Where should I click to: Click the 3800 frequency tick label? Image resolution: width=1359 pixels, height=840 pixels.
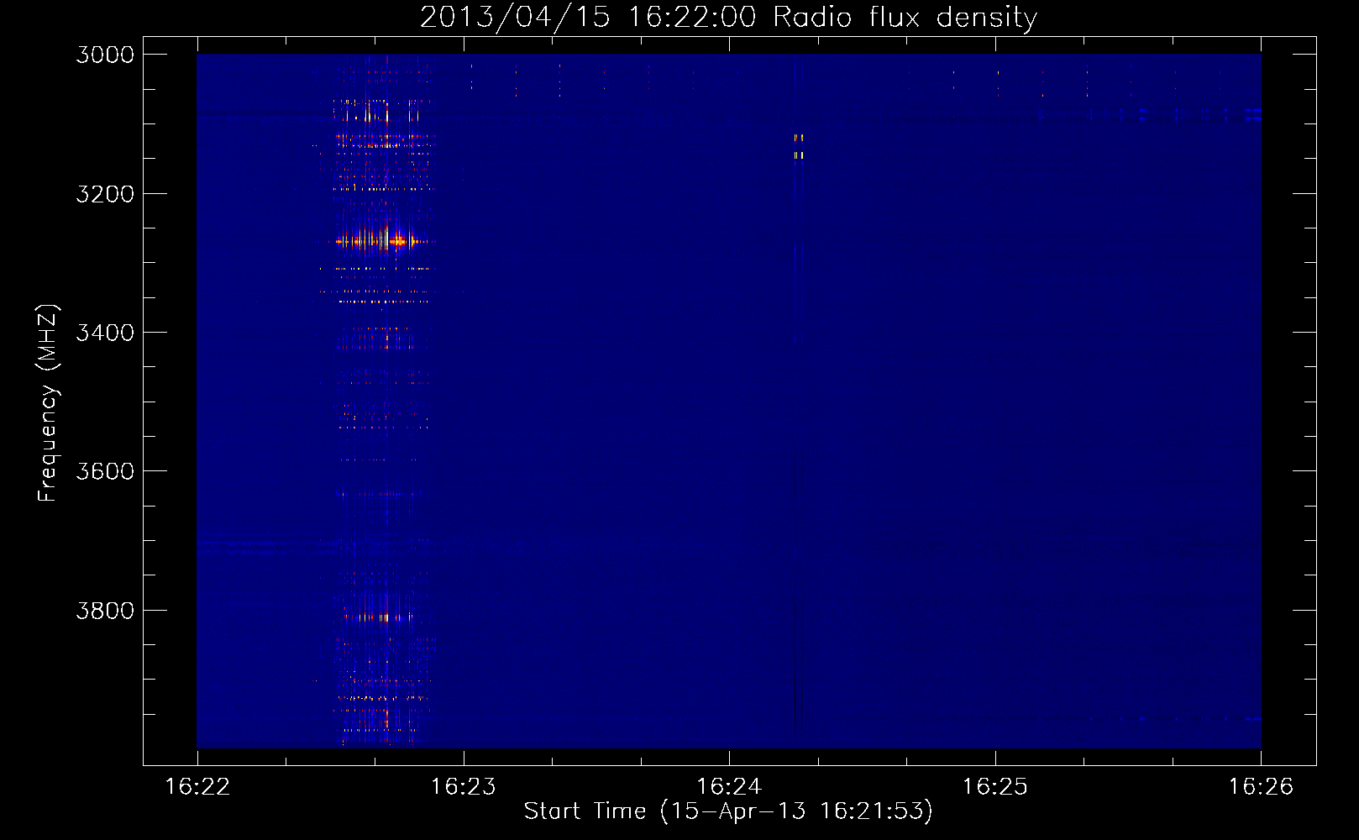(105, 611)
